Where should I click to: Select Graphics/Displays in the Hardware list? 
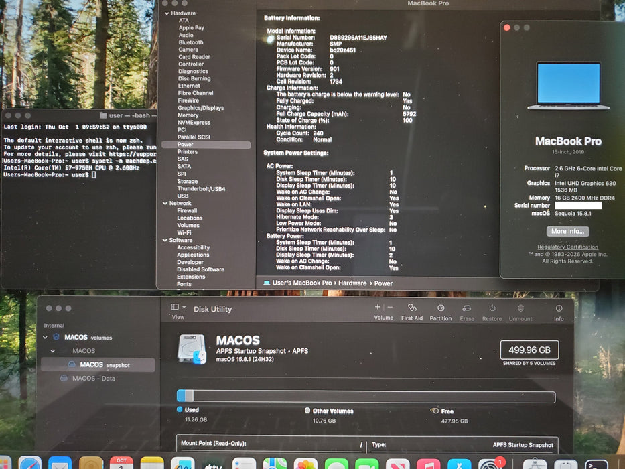point(200,108)
